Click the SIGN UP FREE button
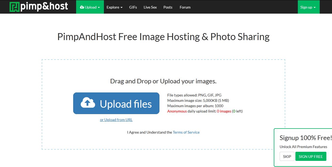This screenshot has height=167, width=332. 311,156
